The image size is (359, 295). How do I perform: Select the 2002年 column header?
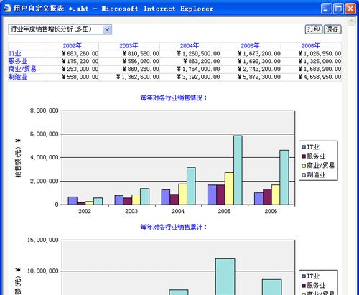(x=73, y=45)
